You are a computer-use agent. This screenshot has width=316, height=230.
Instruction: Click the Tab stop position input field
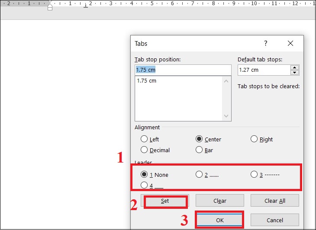[183, 70]
